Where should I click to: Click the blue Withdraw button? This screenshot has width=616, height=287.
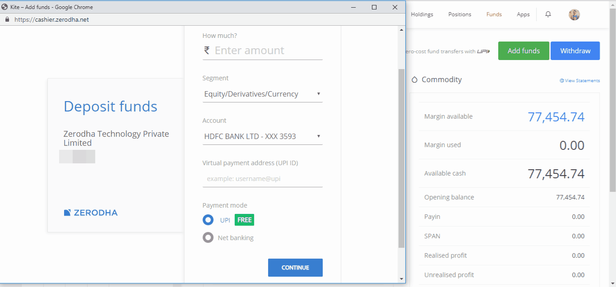click(x=575, y=51)
